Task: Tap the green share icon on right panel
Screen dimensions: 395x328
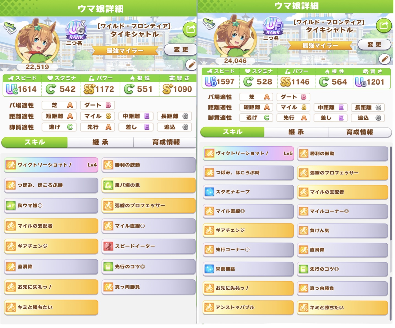Action: pyautogui.click(x=384, y=26)
